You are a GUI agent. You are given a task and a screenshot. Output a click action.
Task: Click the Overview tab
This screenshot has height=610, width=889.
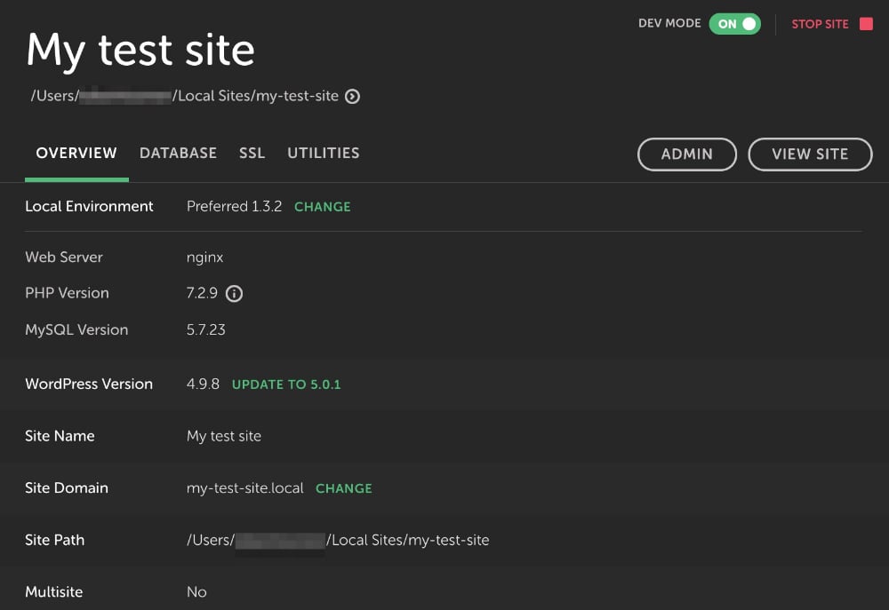76,153
